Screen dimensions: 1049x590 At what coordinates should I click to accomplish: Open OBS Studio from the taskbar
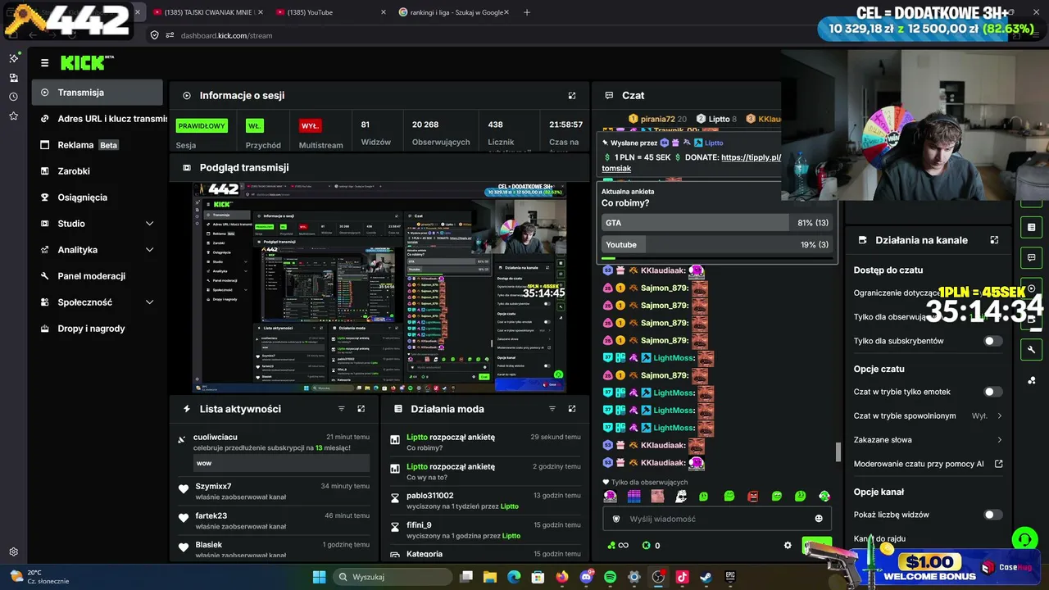(x=658, y=577)
